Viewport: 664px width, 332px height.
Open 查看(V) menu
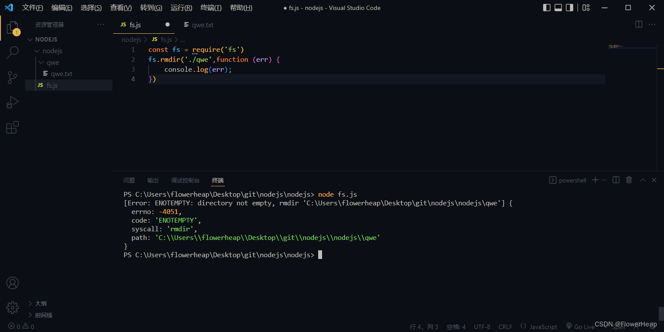click(x=121, y=8)
